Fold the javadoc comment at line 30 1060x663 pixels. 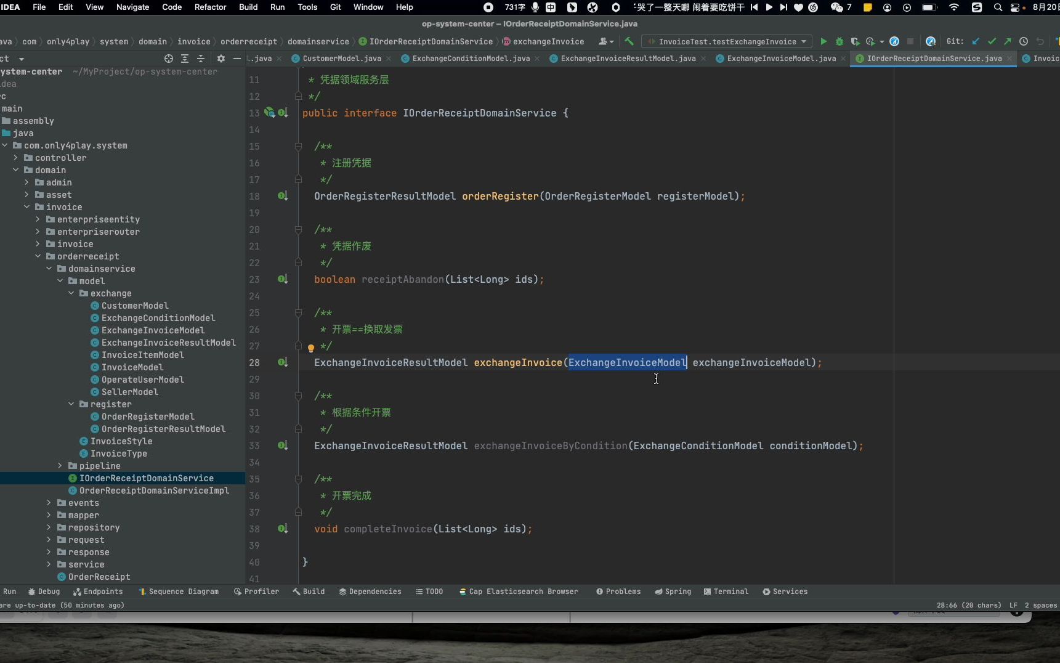(x=298, y=396)
